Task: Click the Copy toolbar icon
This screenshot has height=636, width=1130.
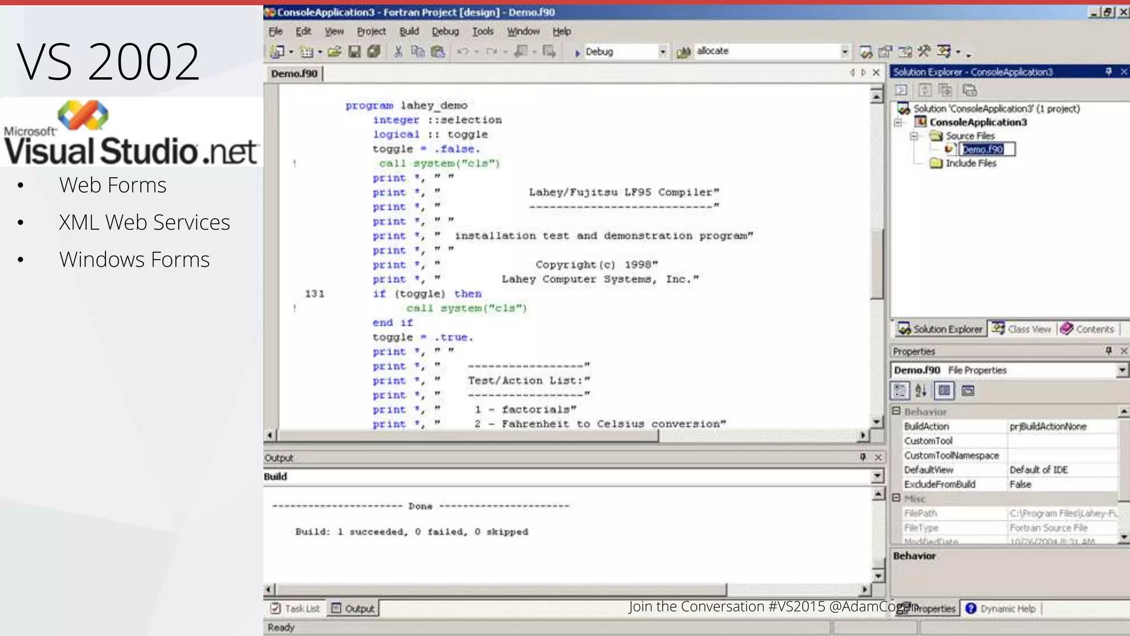Action: point(418,52)
